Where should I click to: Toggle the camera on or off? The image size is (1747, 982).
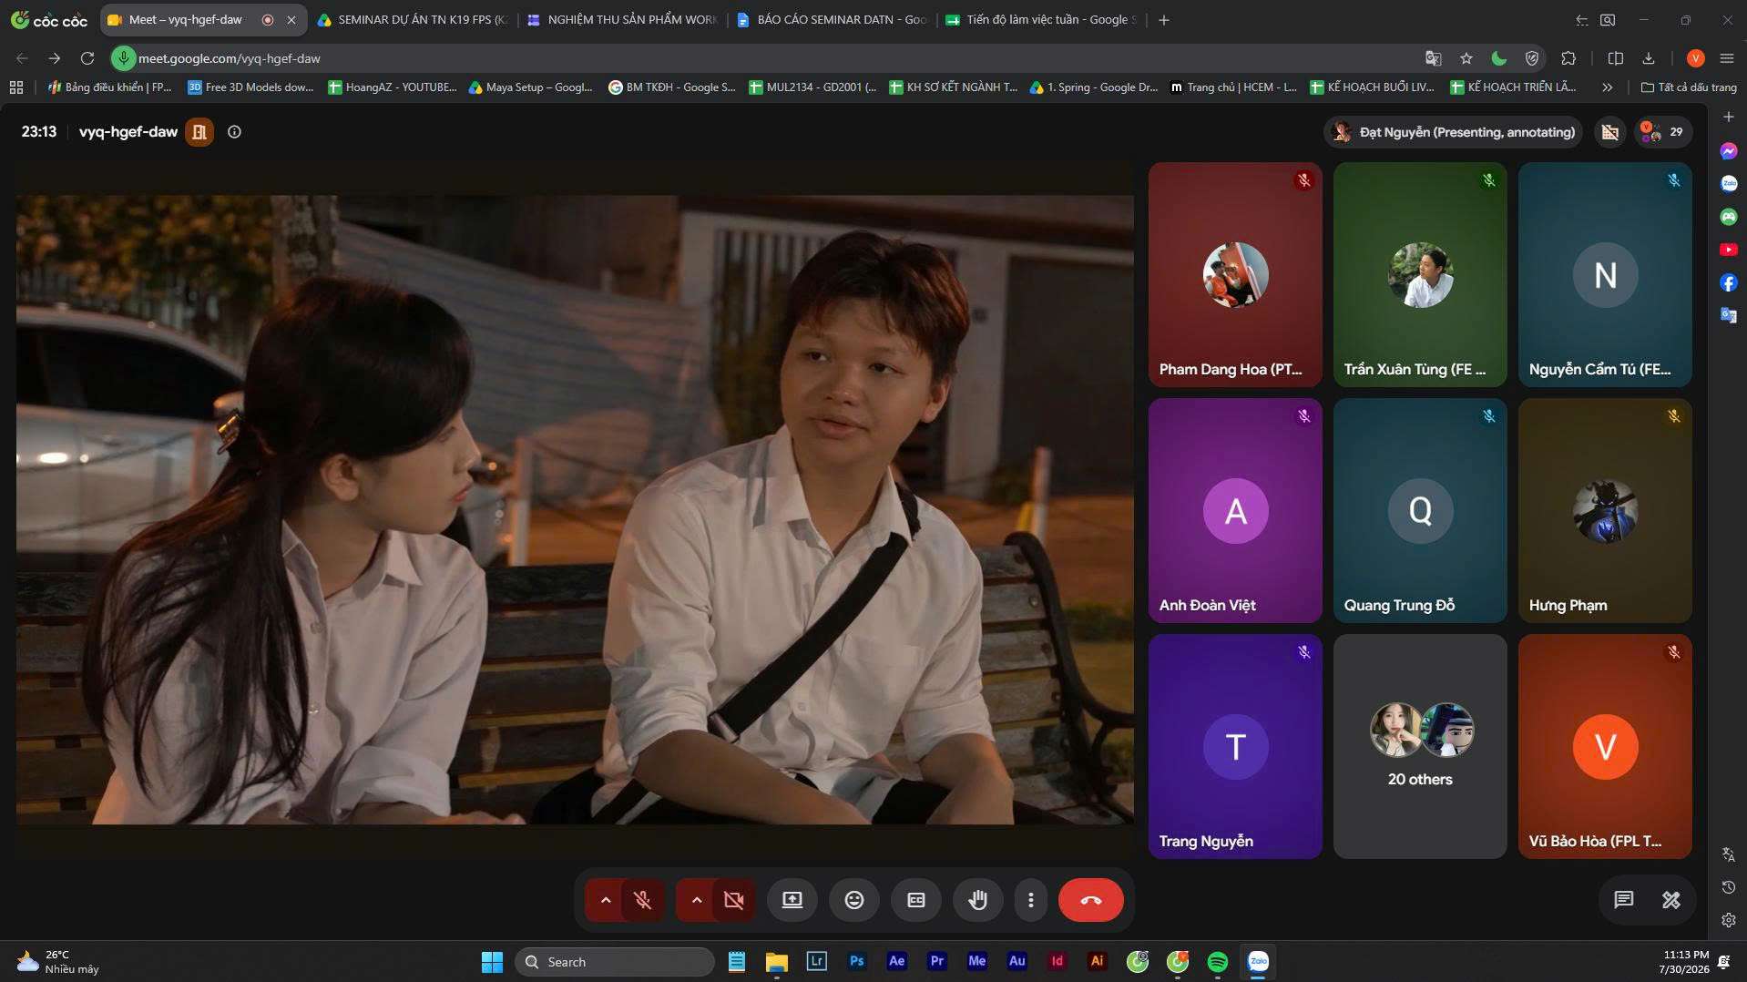(733, 900)
